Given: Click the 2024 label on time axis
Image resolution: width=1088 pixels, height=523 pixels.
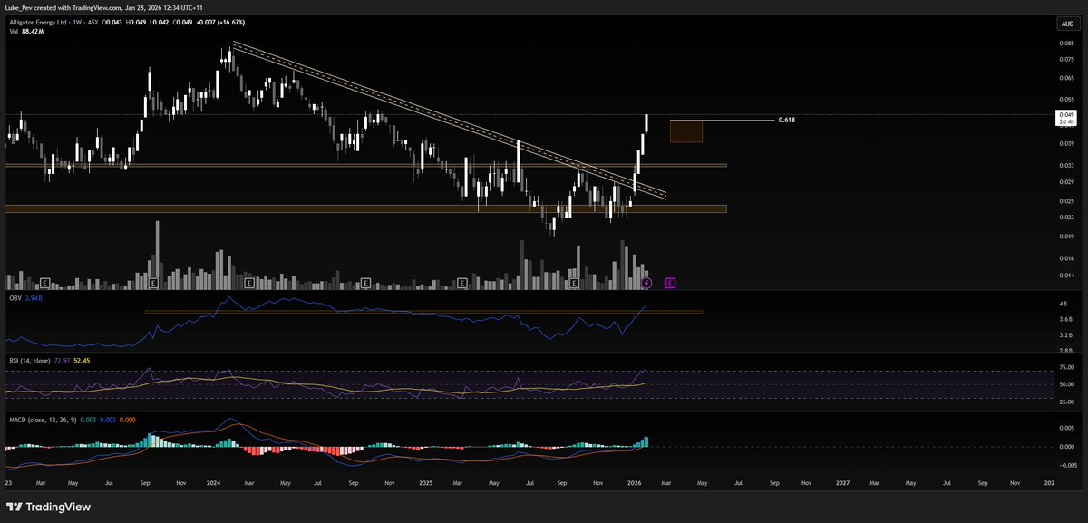Looking at the screenshot, I should tap(215, 484).
